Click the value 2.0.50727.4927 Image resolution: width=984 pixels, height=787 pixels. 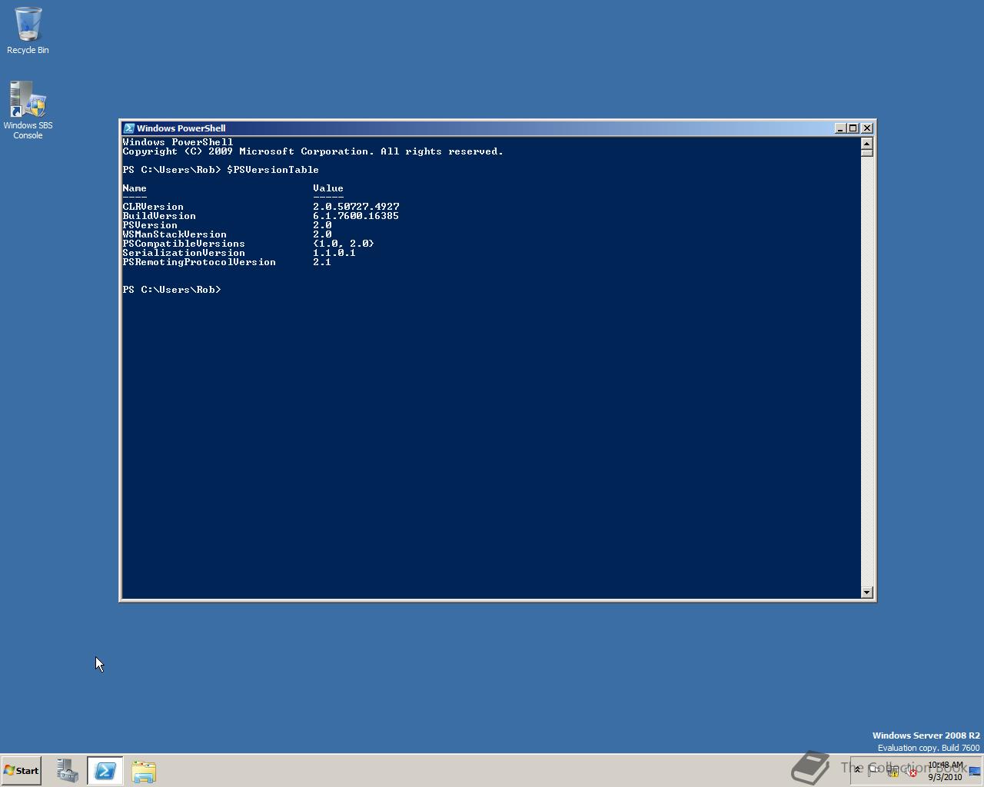[356, 207]
